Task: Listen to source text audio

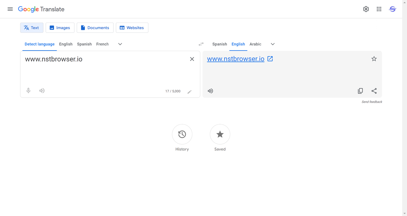Action: coord(42,91)
